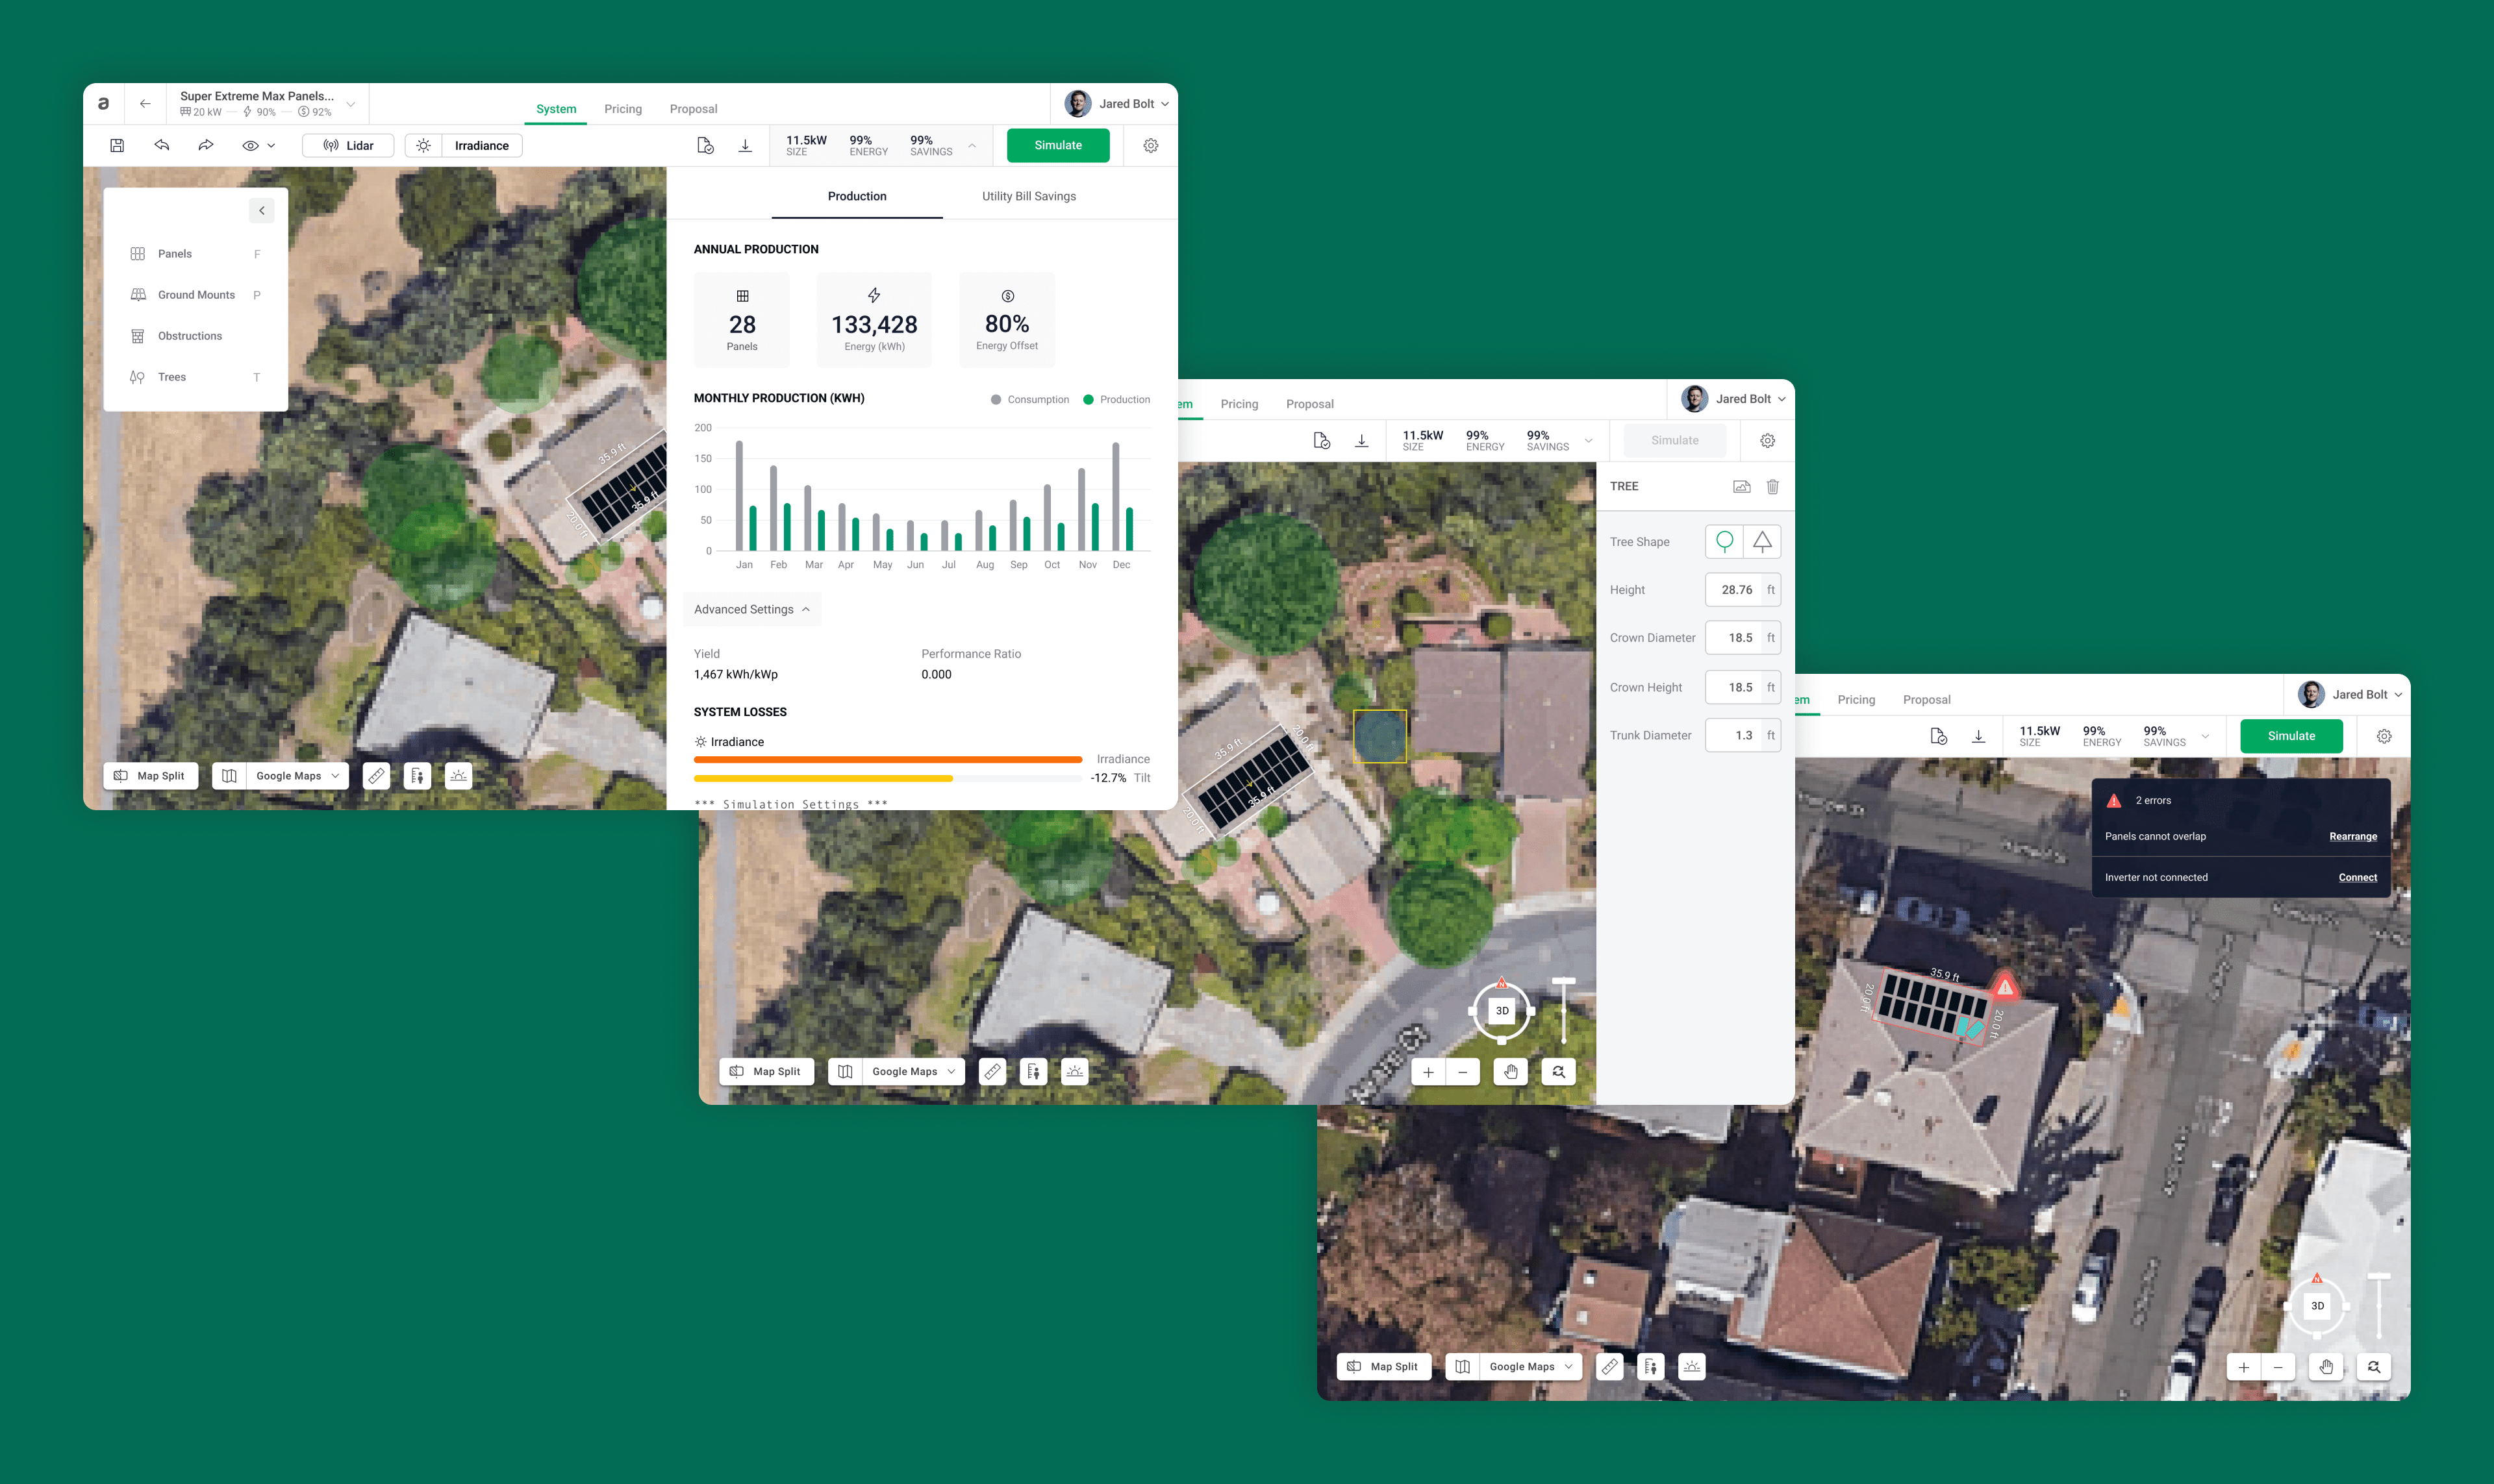Undo last action with undo arrow
Viewport: 2494px width, 1484px height.
coord(162,145)
